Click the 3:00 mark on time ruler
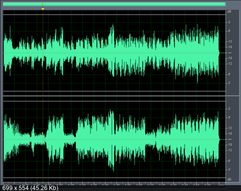The image size is (241, 191). 208,185
